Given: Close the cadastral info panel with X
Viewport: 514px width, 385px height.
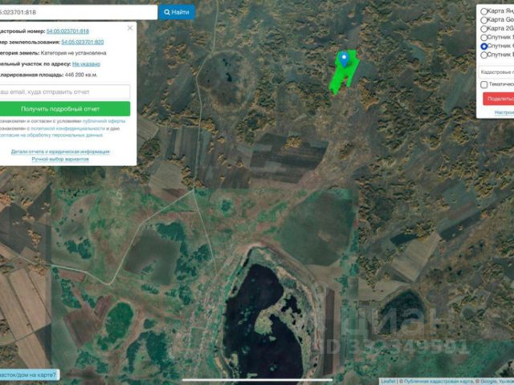Looking at the screenshot, I should click(130, 28).
